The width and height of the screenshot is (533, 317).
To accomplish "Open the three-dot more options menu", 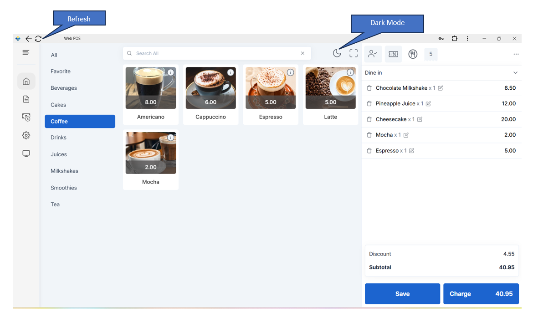I will click(516, 54).
